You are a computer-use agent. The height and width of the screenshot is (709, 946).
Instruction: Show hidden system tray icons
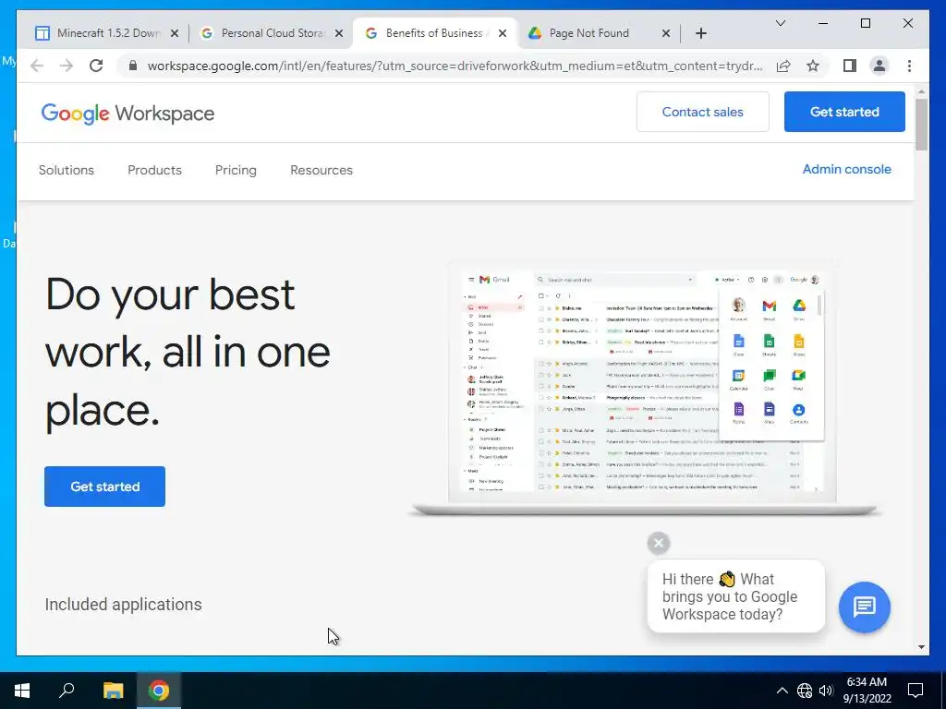pos(782,691)
